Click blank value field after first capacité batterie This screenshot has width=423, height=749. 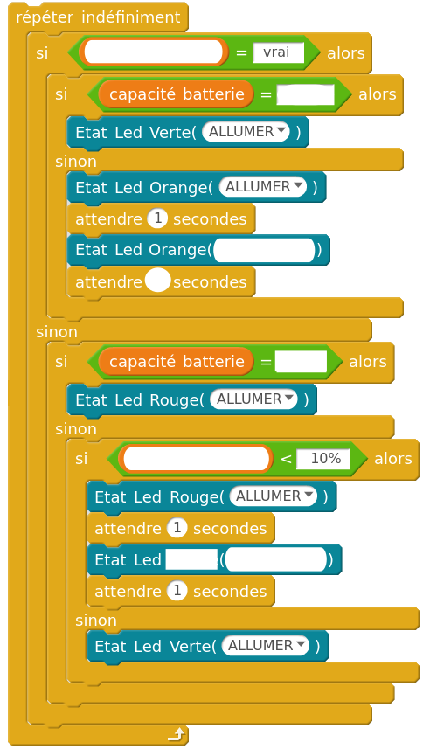click(x=306, y=94)
